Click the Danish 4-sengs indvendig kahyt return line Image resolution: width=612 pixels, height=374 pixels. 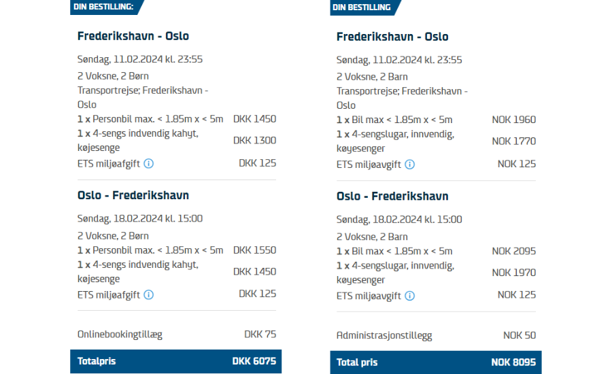click(176, 272)
